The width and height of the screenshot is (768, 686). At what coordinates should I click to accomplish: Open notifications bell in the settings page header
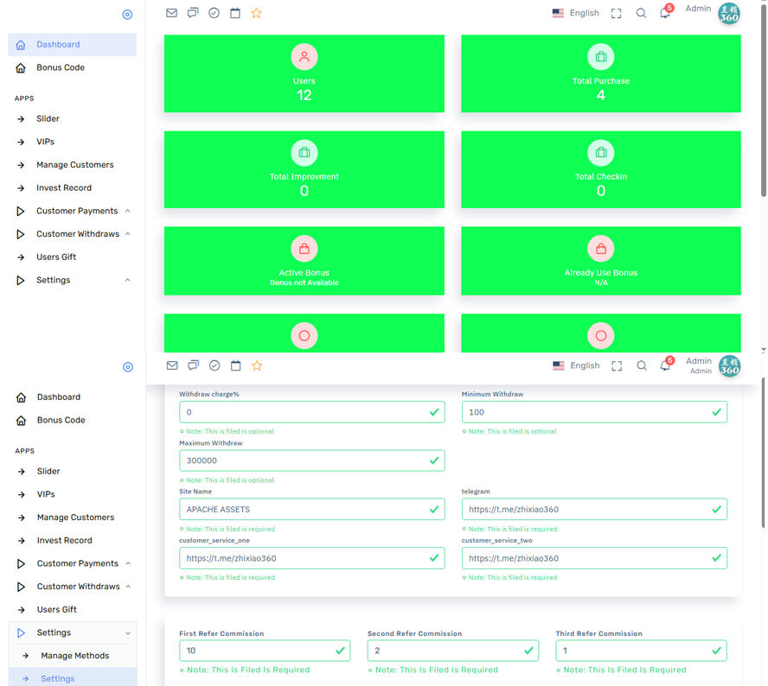click(x=665, y=365)
